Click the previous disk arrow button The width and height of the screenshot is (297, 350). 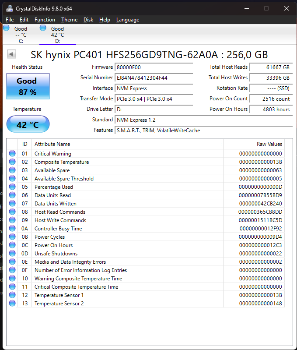(11, 54)
